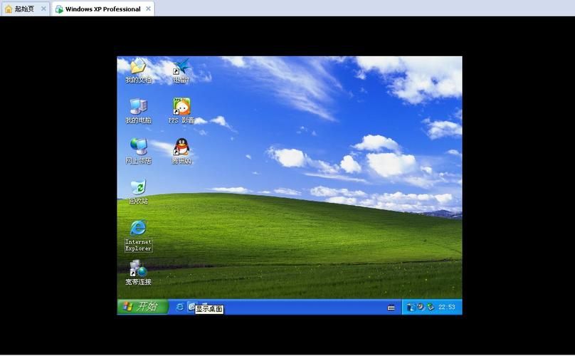
Task: Switch to the 起始页 tab
Action: pos(25,9)
